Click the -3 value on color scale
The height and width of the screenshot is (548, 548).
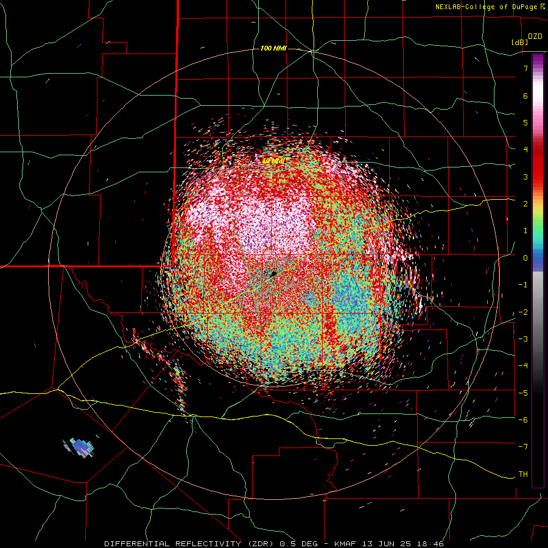point(523,339)
